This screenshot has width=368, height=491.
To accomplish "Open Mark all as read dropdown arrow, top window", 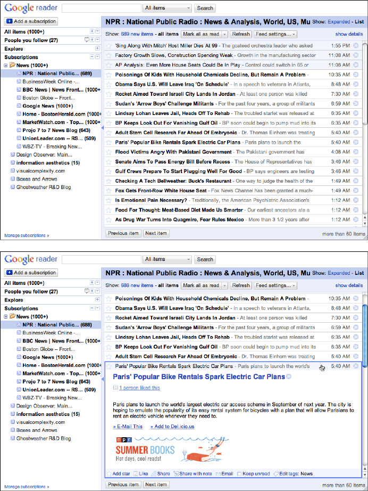I will (224, 34).
